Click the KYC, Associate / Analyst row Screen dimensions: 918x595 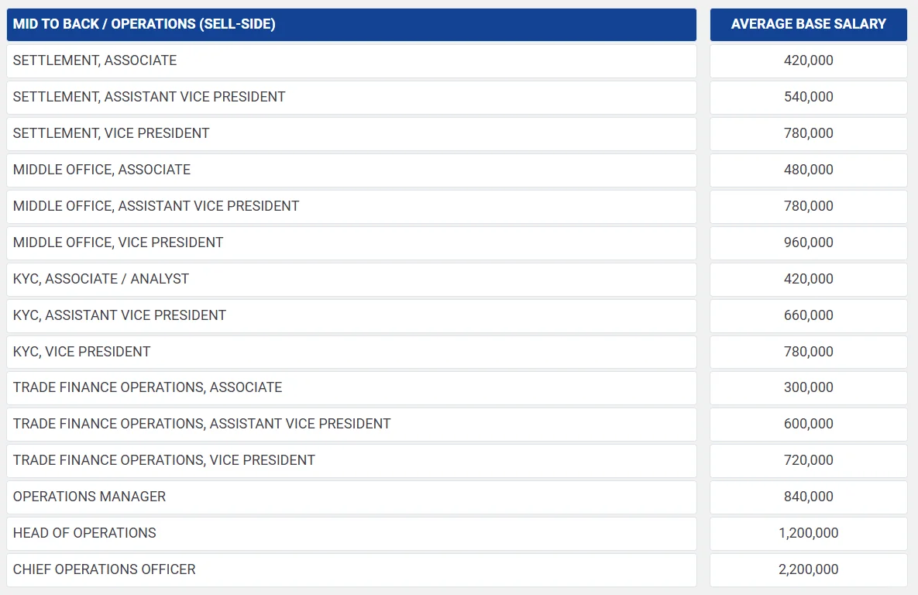click(101, 279)
